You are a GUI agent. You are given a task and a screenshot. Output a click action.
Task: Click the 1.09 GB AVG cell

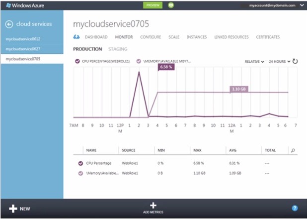[235, 173]
